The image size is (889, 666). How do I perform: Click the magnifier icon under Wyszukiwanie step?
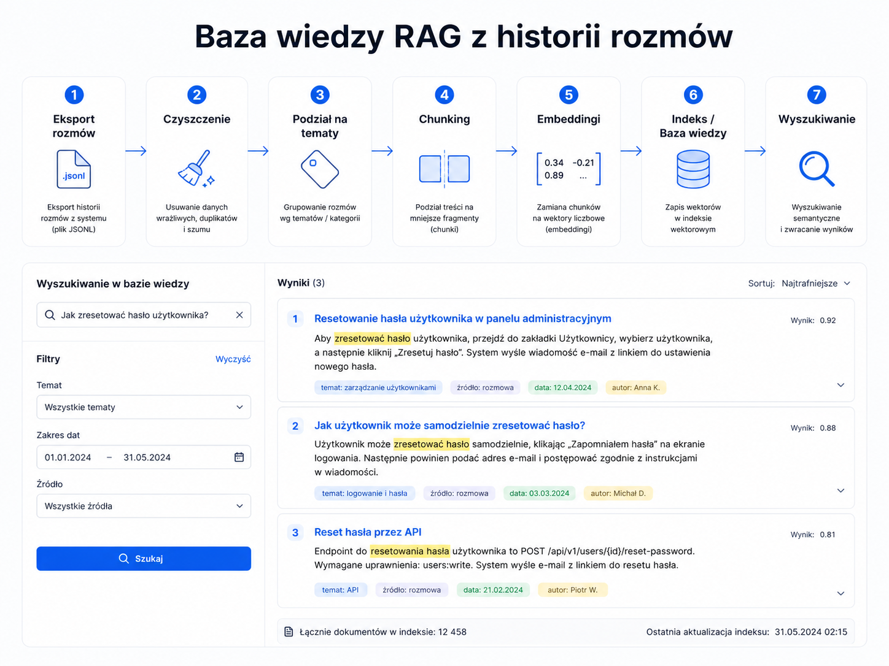tap(817, 169)
